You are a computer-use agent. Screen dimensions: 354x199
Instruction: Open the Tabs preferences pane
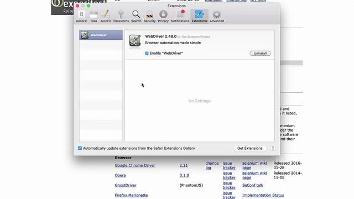[x=93, y=16]
